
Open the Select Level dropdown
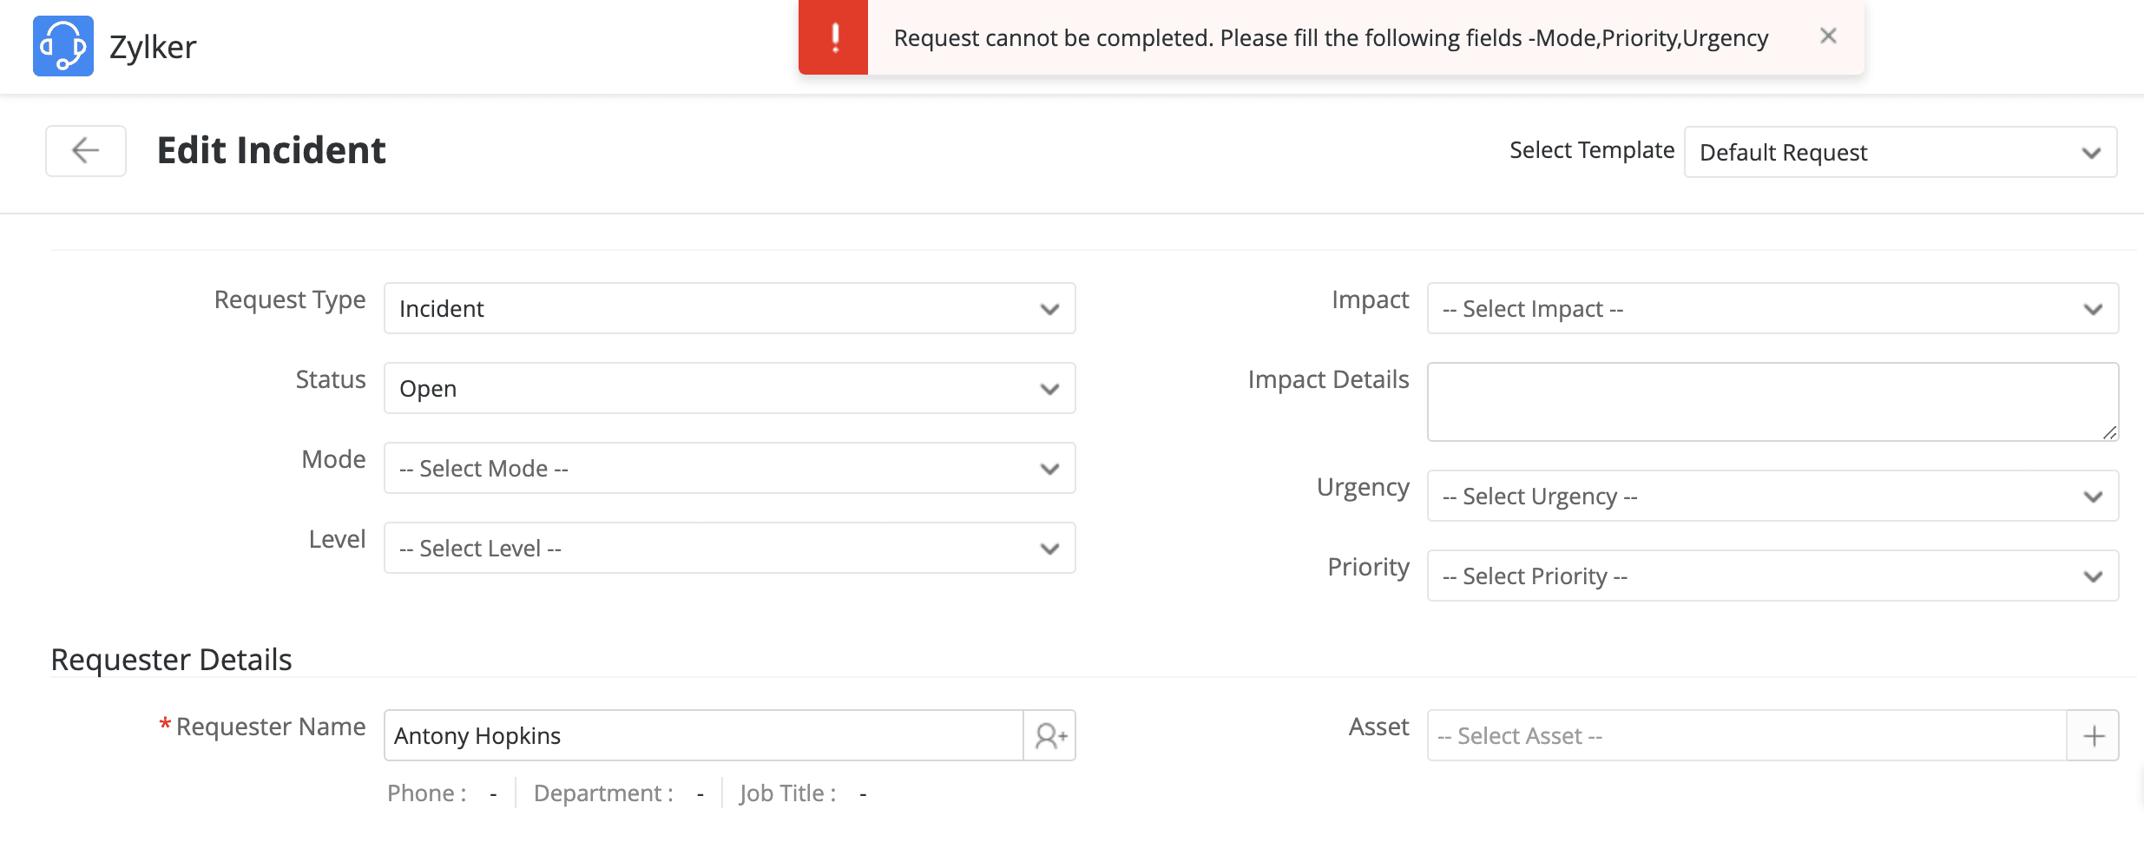click(729, 549)
